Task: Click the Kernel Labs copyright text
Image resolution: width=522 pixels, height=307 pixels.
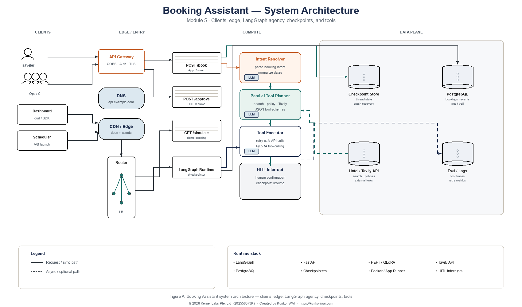Action: point(222,303)
